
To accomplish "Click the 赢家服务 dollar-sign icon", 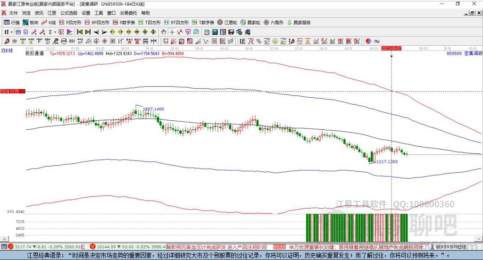I will pyautogui.click(x=290, y=22).
